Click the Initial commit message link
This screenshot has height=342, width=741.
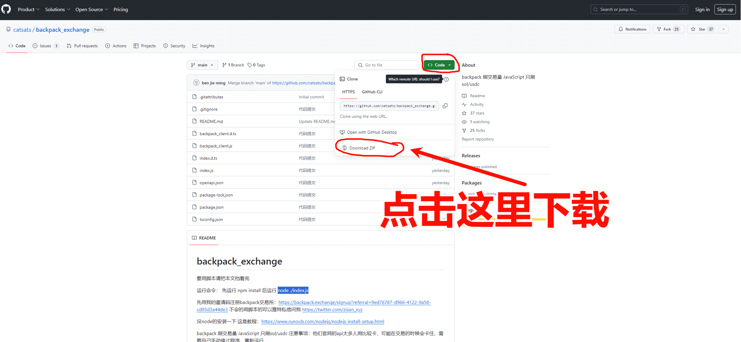(311, 97)
